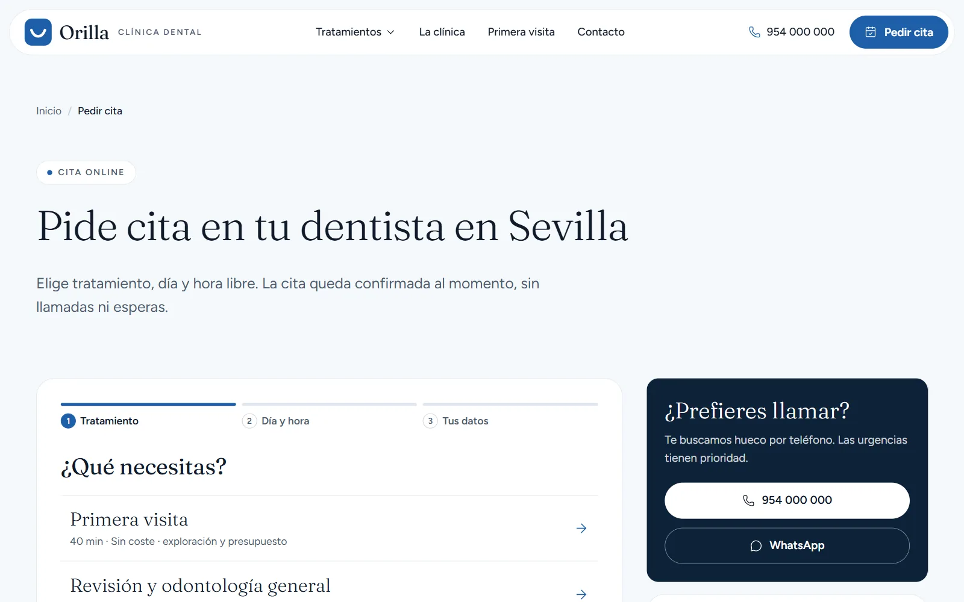964x602 pixels.
Task: Go to Primera visita in navigation
Action: pyautogui.click(x=521, y=32)
